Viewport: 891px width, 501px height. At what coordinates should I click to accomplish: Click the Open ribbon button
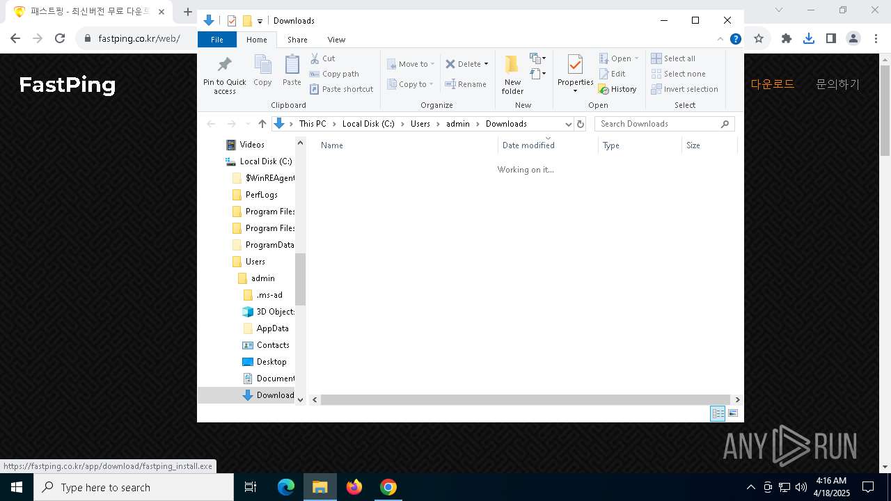[x=617, y=58]
